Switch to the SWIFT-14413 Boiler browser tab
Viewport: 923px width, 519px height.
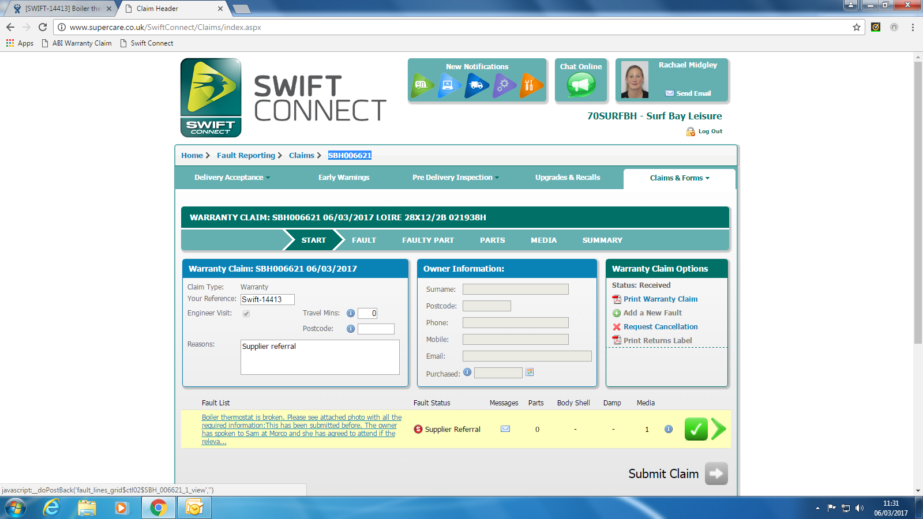tap(62, 9)
